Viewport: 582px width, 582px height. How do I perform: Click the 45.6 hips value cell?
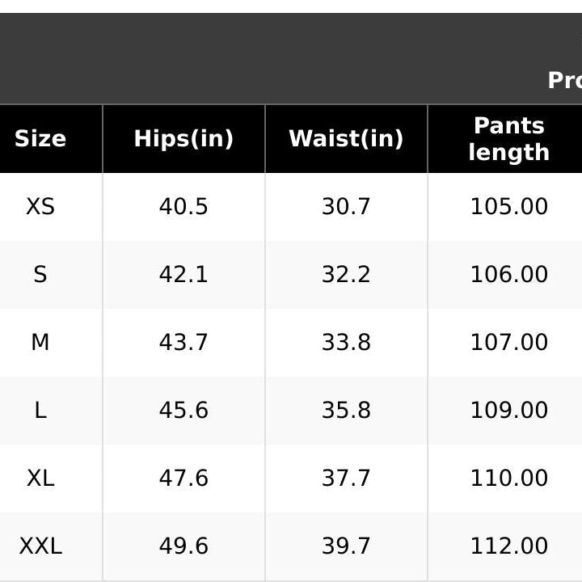[183, 411]
